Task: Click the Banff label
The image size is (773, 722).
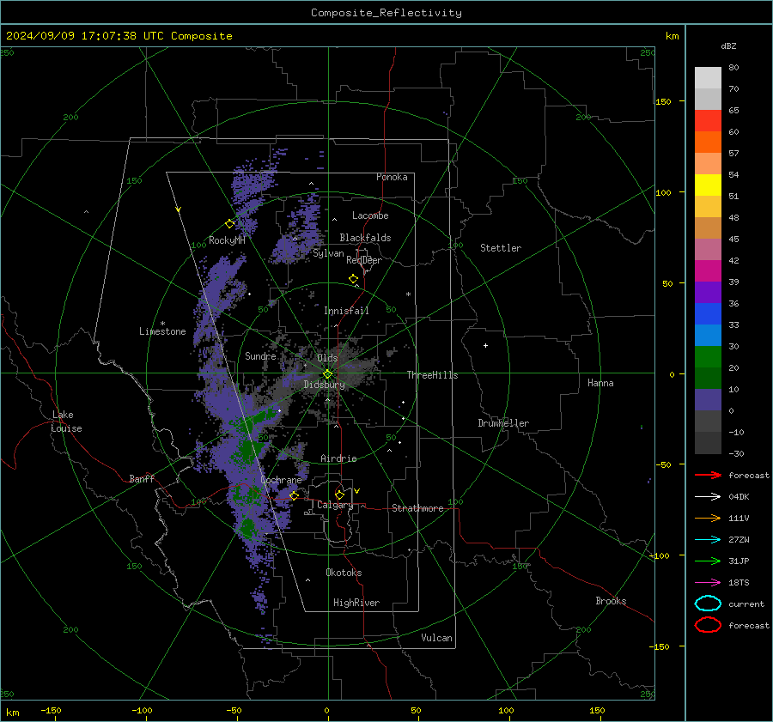Action: 142,478
